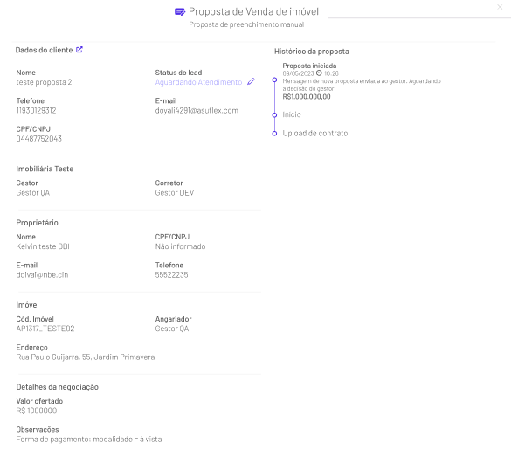The height and width of the screenshot is (450, 511).
Task: Edit lead status pencil icon
Action: point(251,81)
